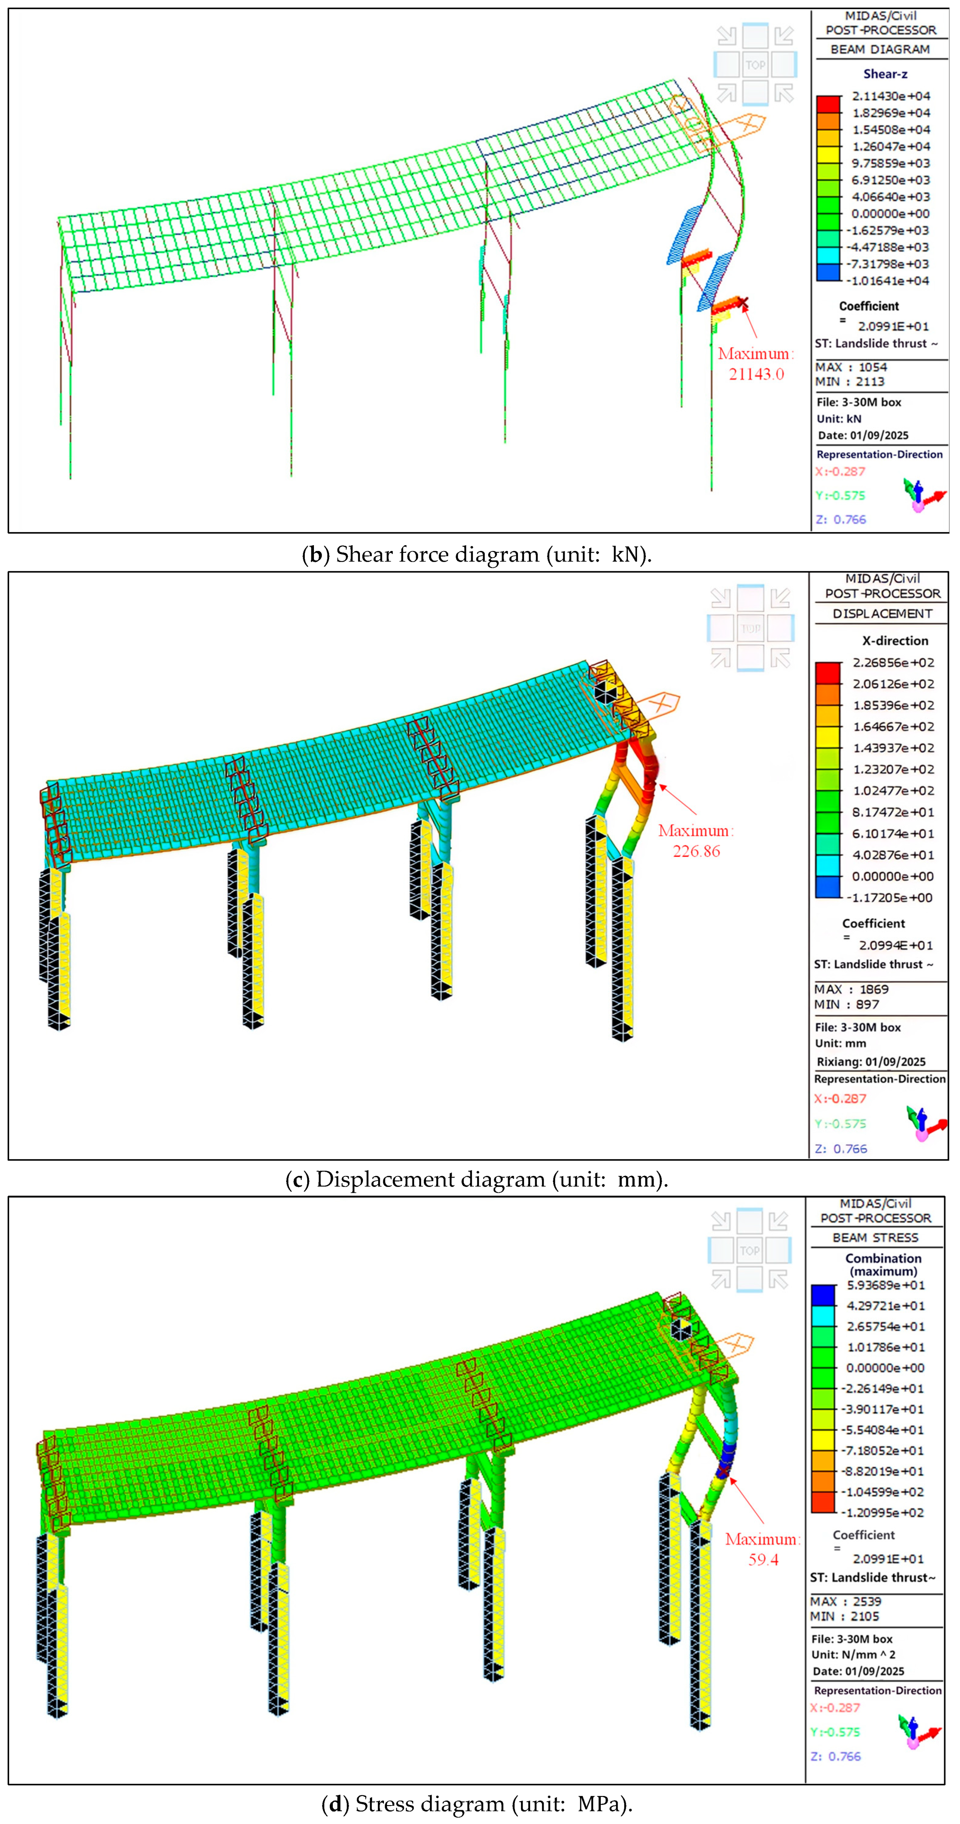
Task: Click upper-left arrow of shear diagram view cube
Action: pyautogui.click(x=726, y=36)
